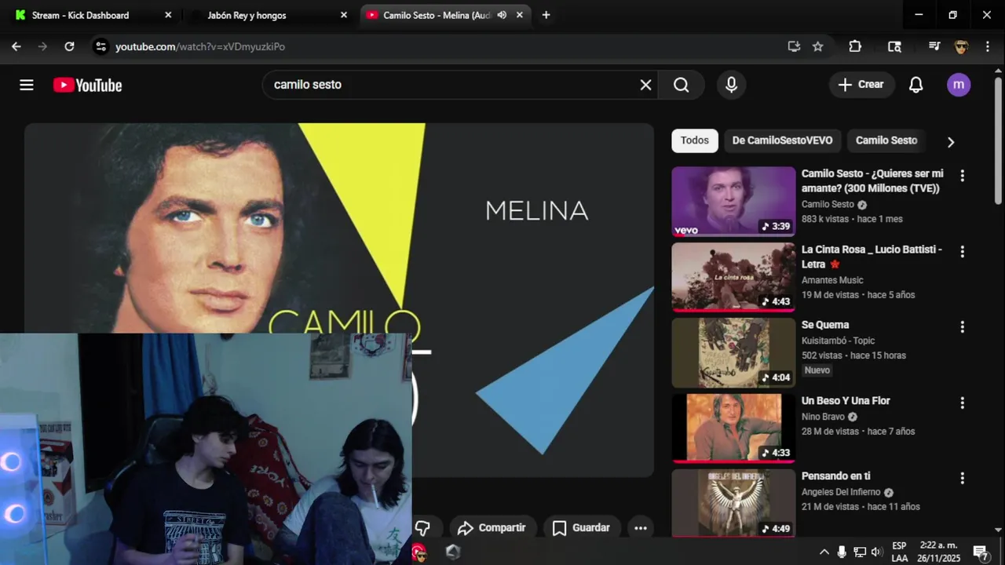Click the magnifier search button
The height and width of the screenshot is (565, 1005).
(x=681, y=85)
